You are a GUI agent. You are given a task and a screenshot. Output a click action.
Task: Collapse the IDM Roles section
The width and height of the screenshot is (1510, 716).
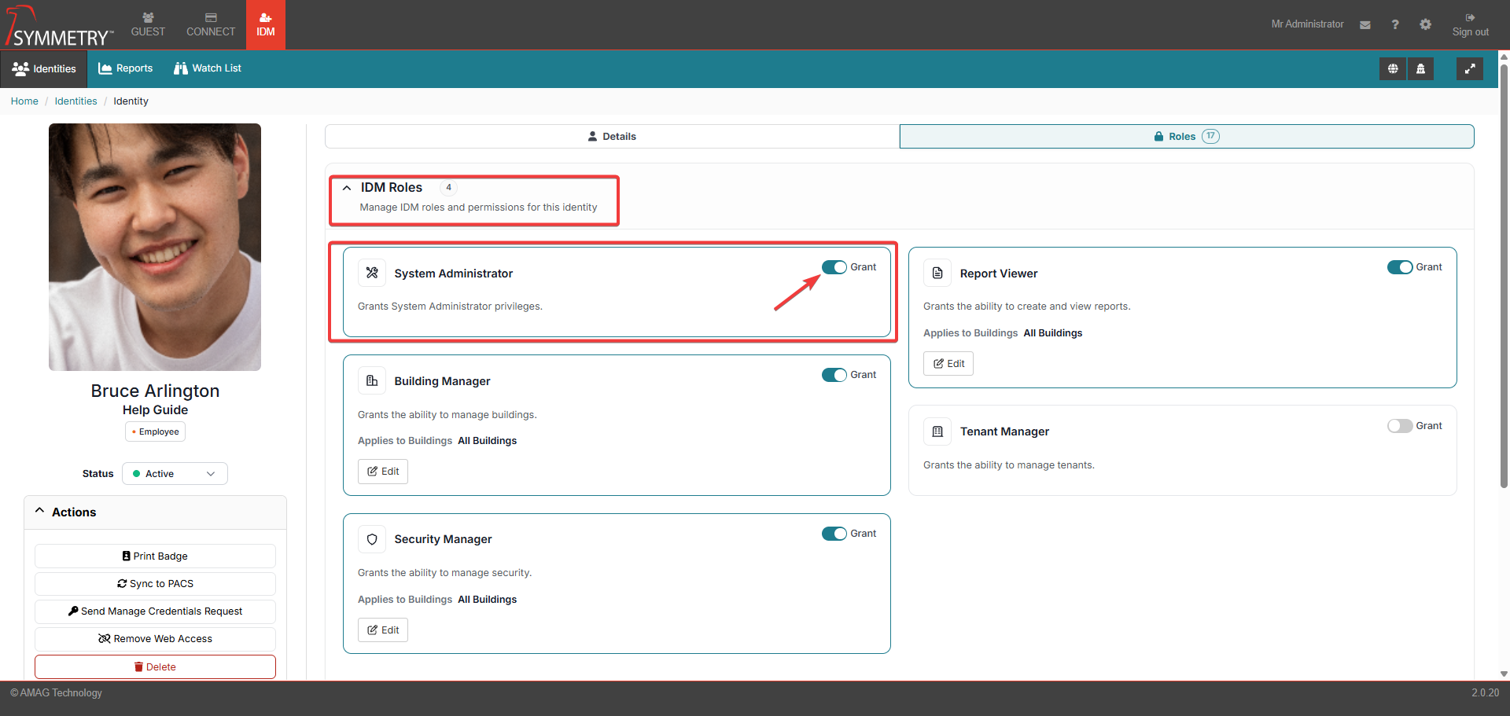pyautogui.click(x=347, y=188)
